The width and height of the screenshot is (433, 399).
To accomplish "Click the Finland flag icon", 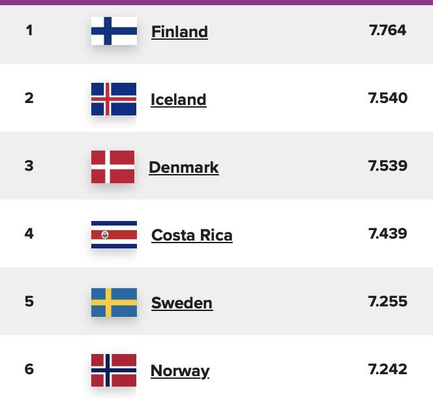I will click(x=114, y=31).
